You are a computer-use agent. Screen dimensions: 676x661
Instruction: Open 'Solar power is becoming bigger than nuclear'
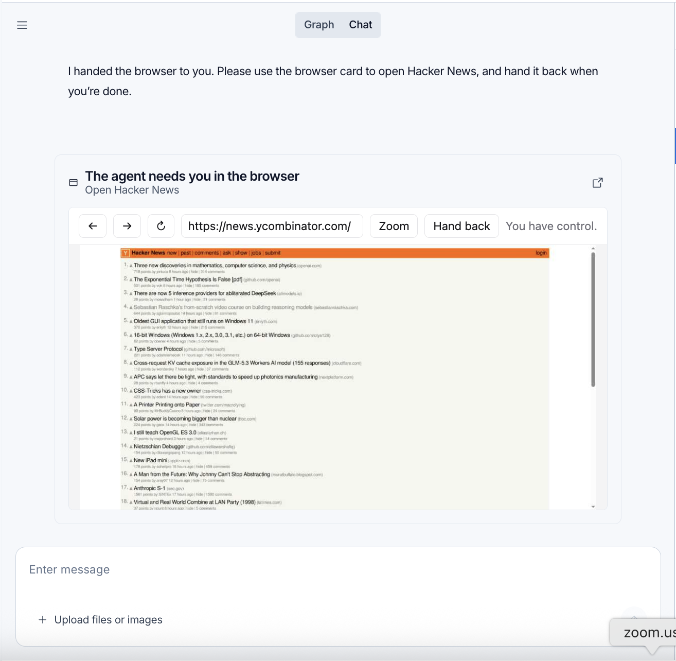185,419
